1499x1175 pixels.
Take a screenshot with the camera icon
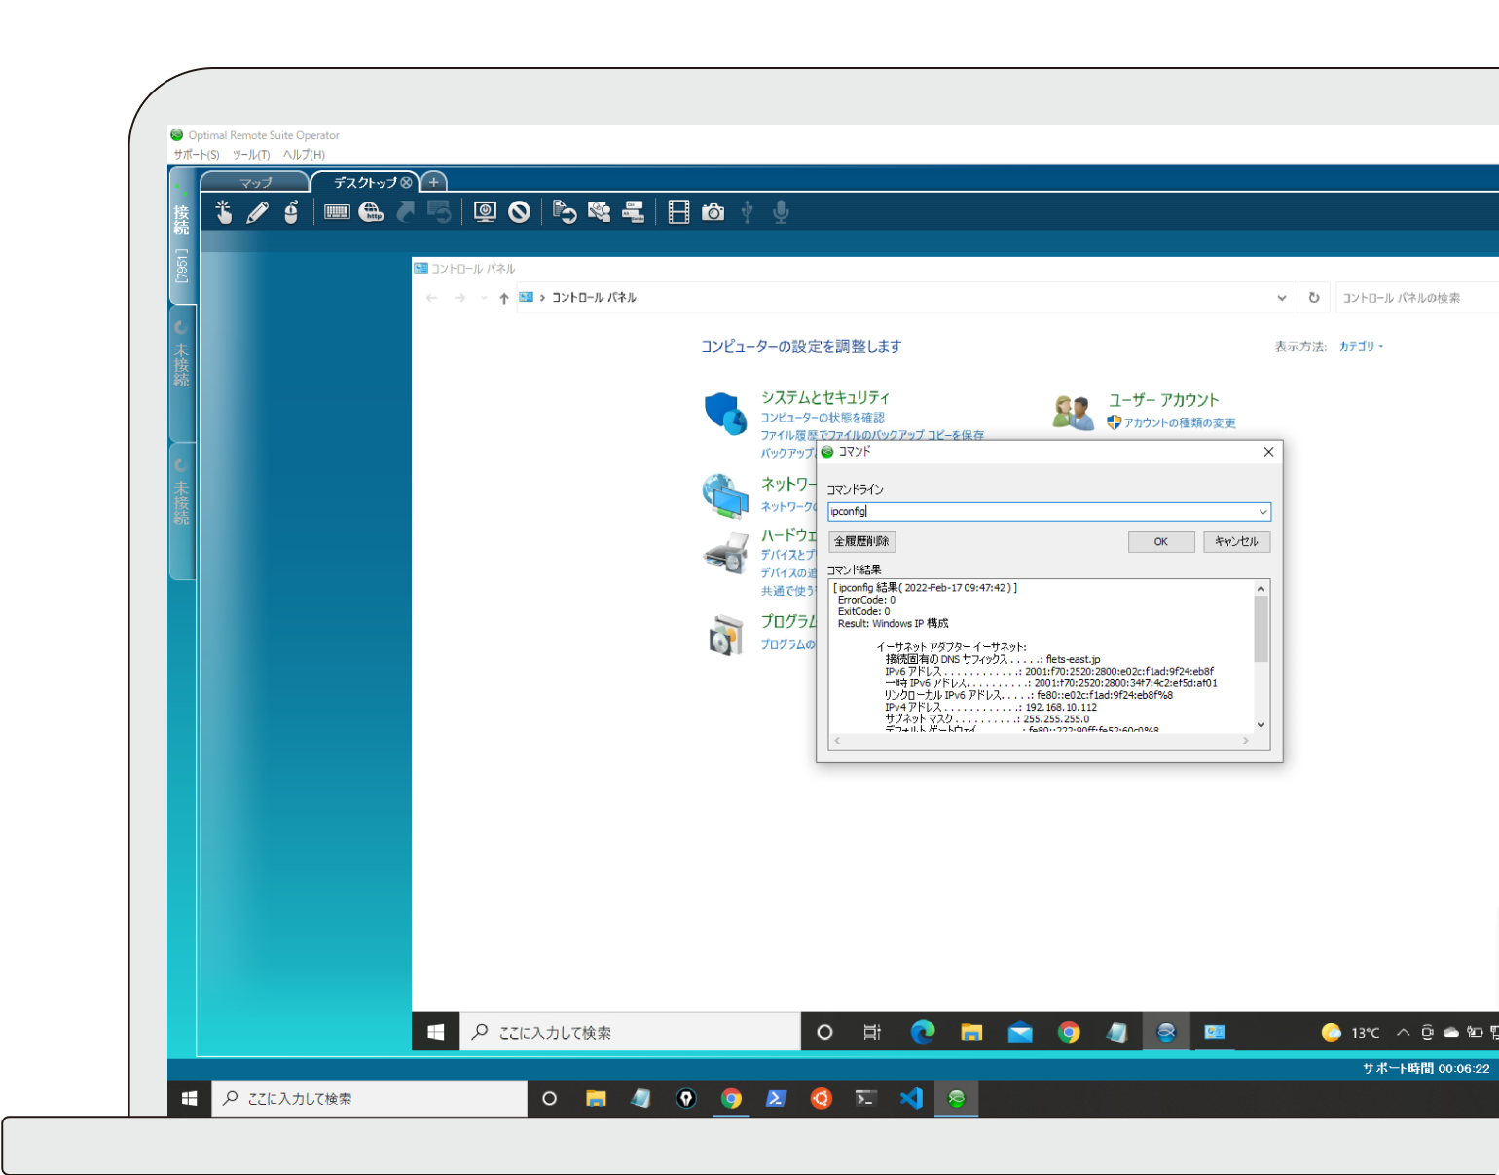(713, 212)
